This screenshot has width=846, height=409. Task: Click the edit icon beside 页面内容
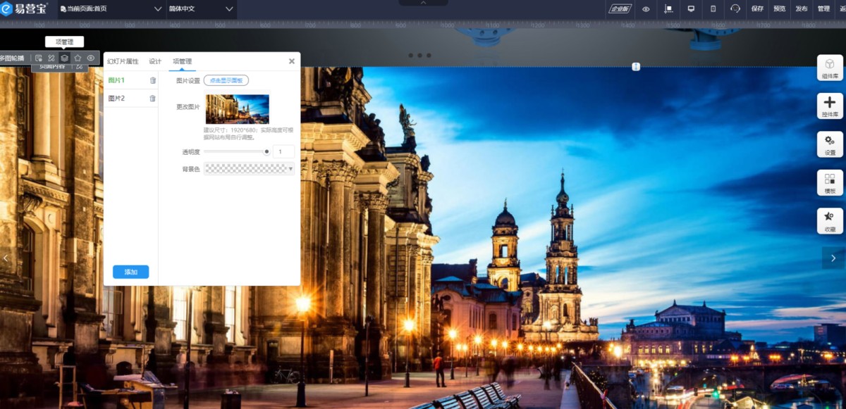click(79, 67)
